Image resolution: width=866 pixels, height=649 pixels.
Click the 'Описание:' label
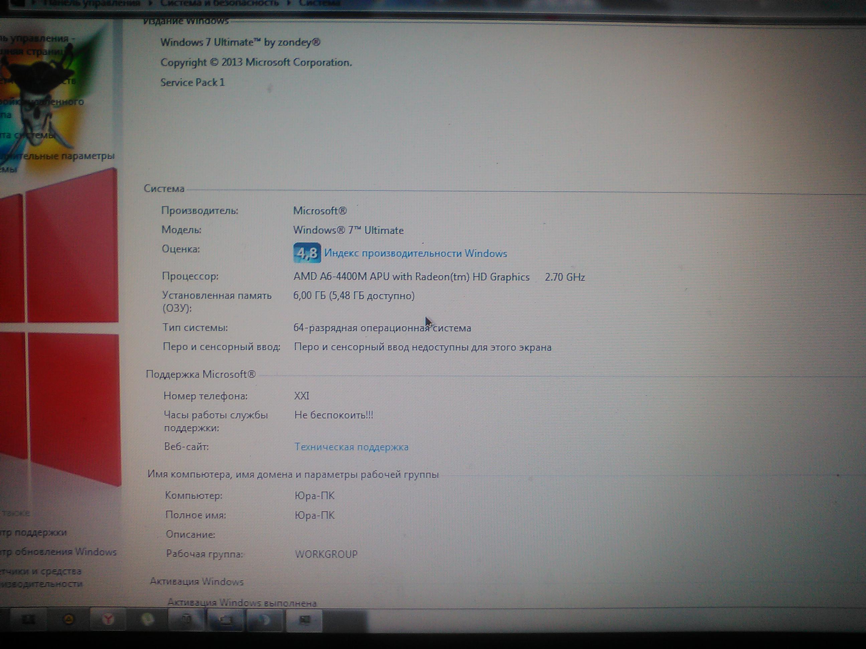coord(190,534)
